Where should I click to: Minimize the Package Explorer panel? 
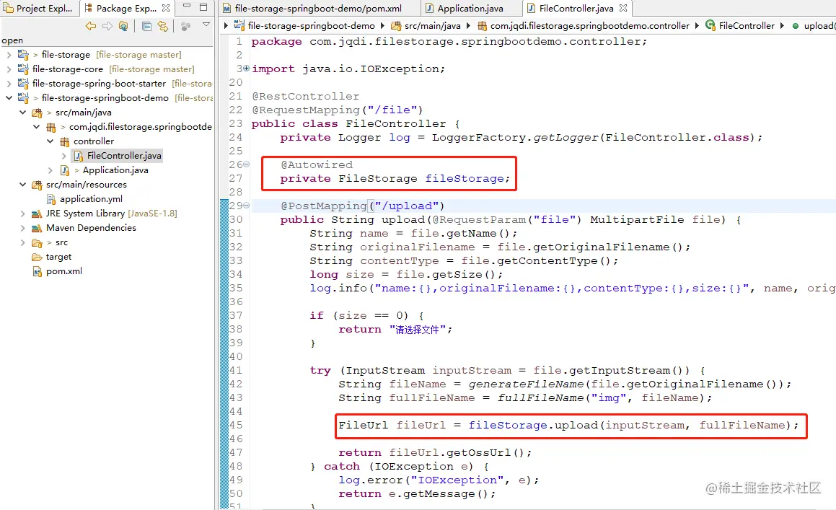pos(187,6)
